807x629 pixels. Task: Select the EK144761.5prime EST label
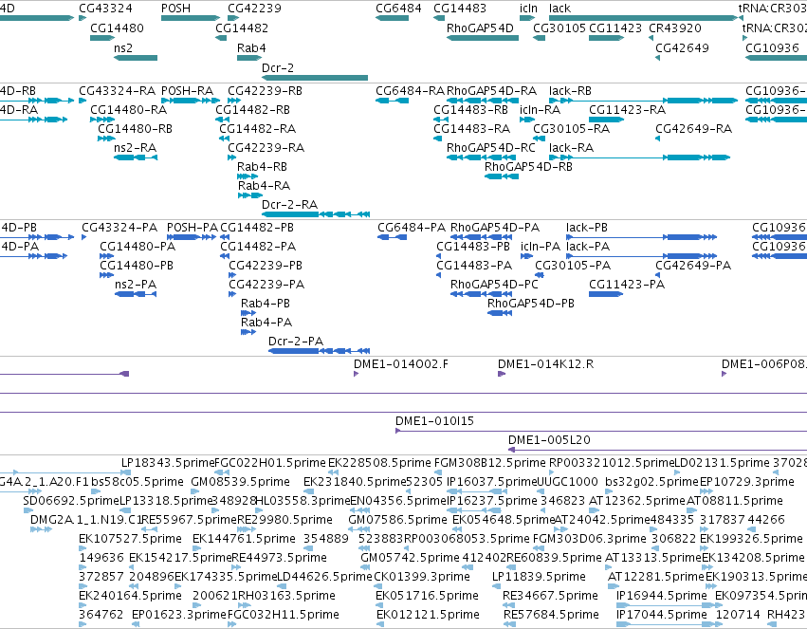coord(244,539)
